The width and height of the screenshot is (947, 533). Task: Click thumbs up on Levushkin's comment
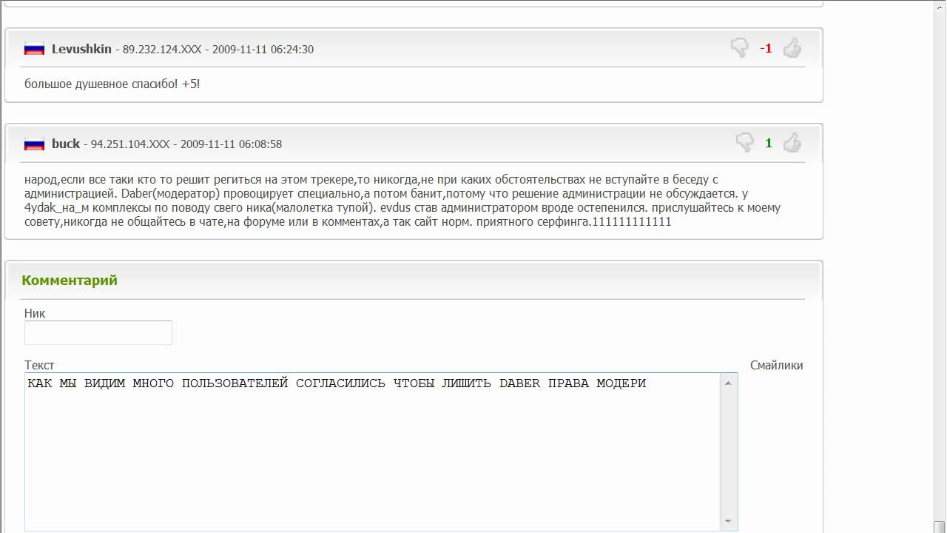792,48
